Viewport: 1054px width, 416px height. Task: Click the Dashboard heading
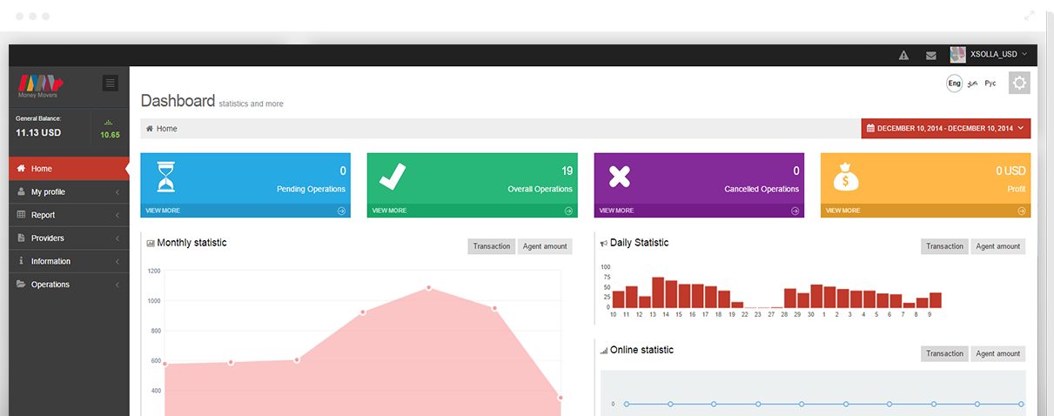click(178, 101)
